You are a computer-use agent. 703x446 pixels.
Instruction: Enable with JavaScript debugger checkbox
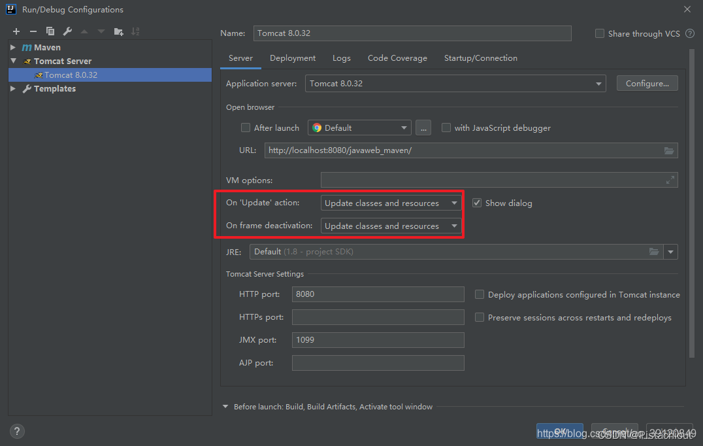446,128
